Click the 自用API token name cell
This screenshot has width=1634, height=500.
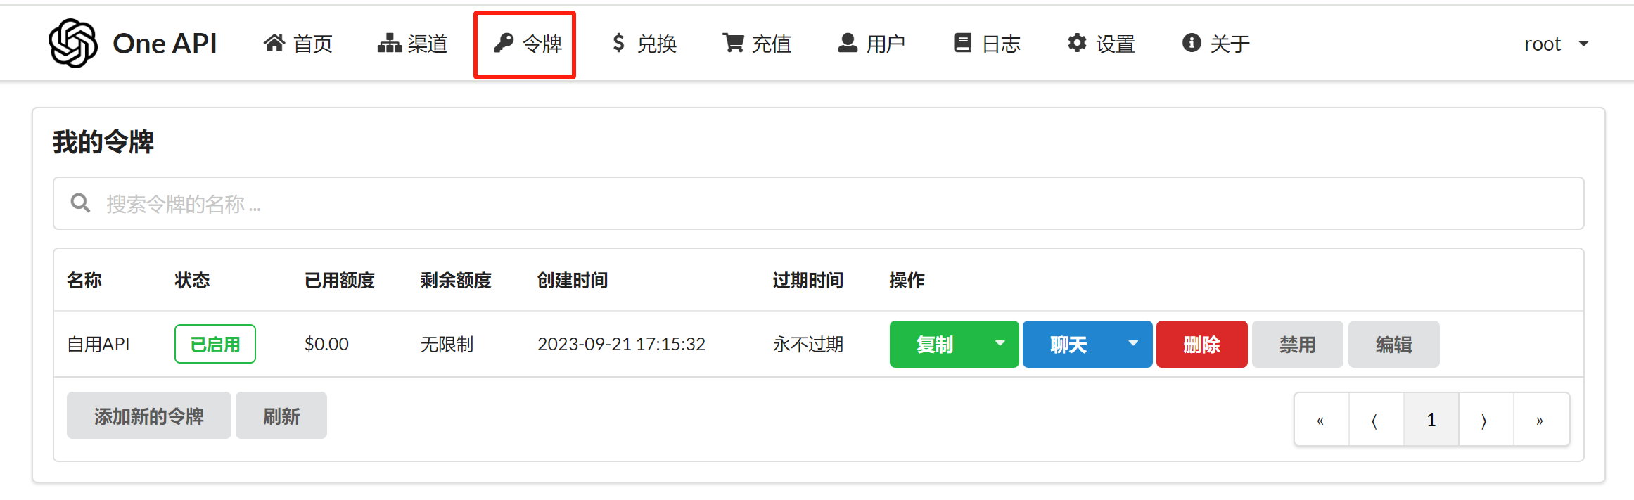(x=98, y=344)
